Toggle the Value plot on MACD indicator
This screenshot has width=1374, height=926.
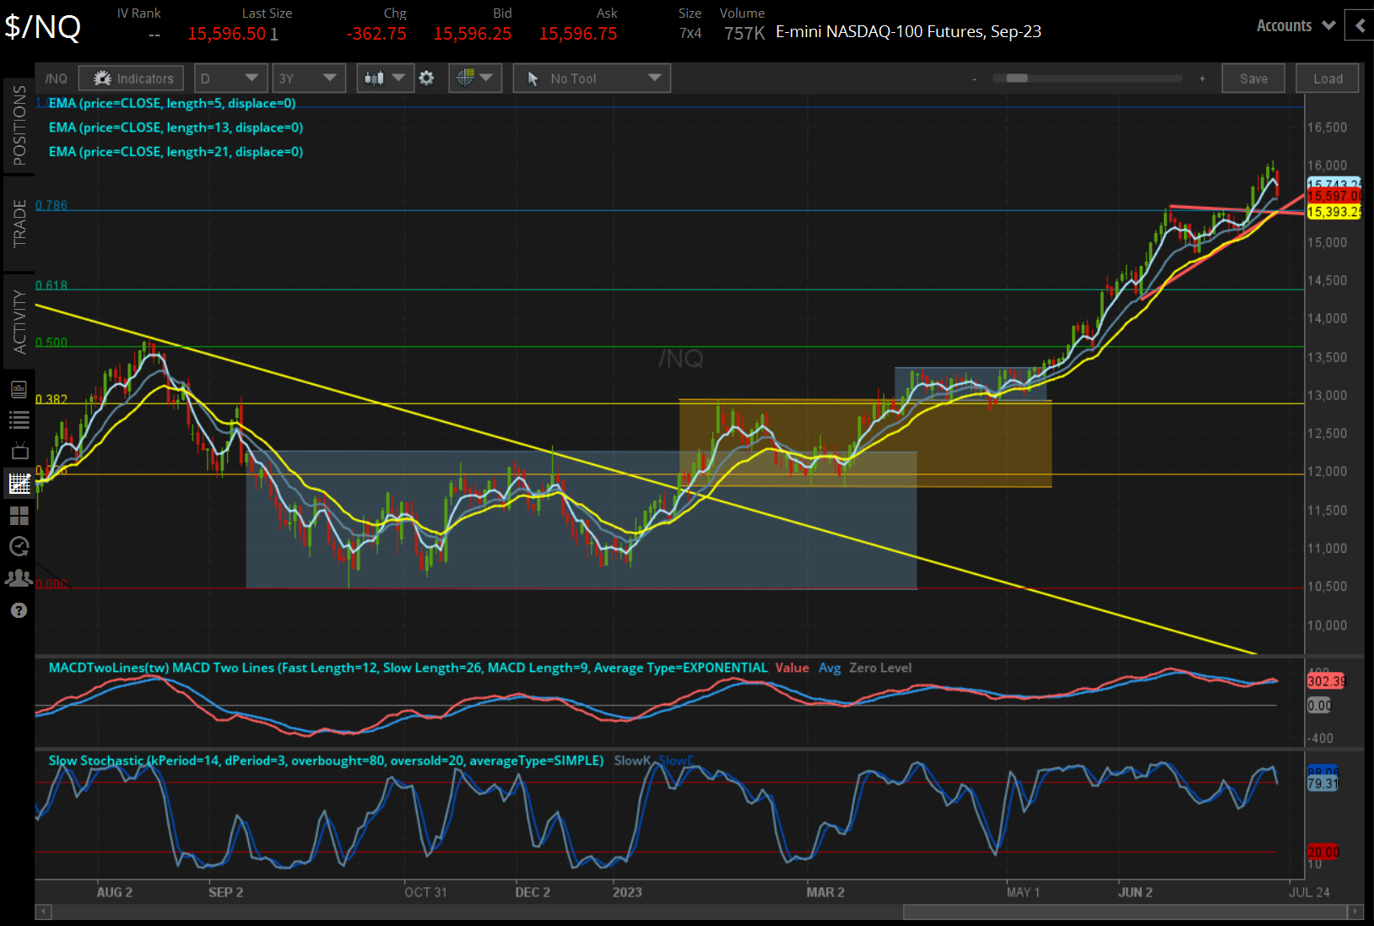coord(792,668)
